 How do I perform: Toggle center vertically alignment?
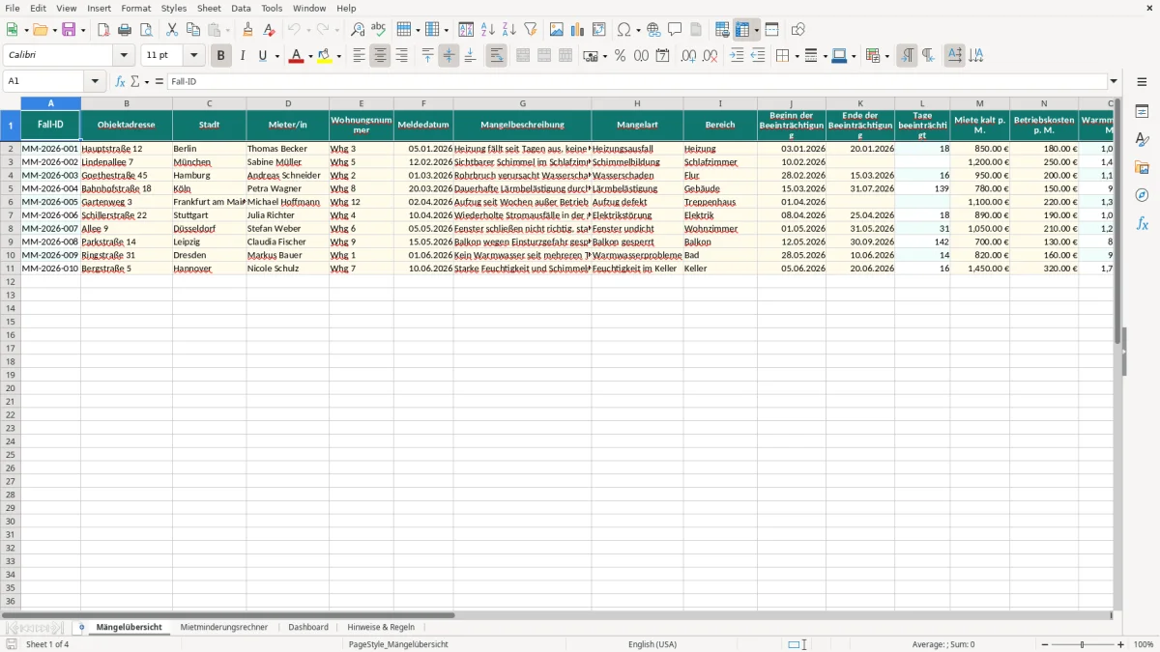click(x=449, y=56)
